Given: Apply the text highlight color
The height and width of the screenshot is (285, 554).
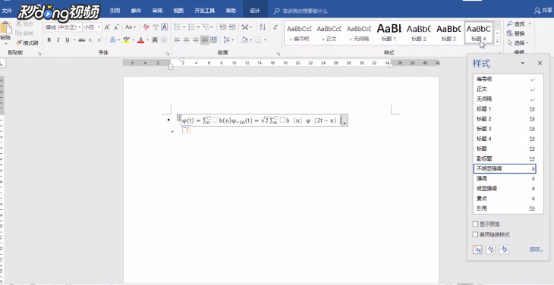Looking at the screenshot, I should pyautogui.click(x=126, y=40).
